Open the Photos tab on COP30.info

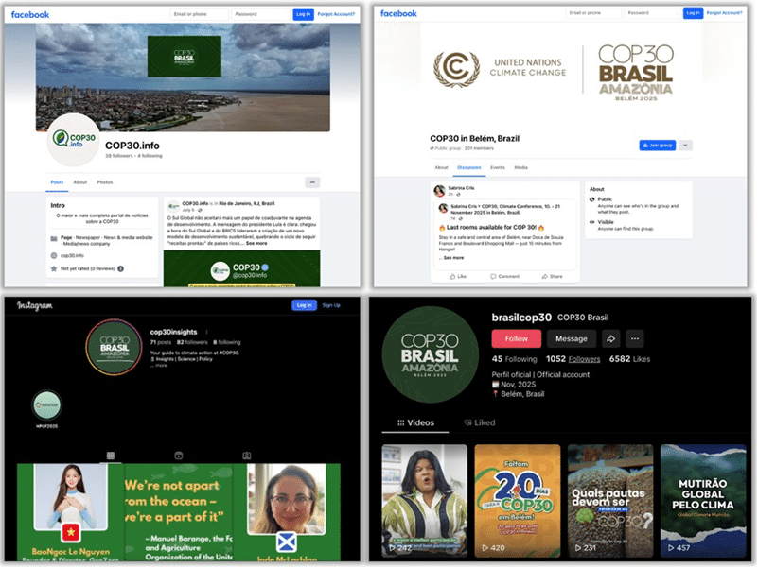click(104, 181)
